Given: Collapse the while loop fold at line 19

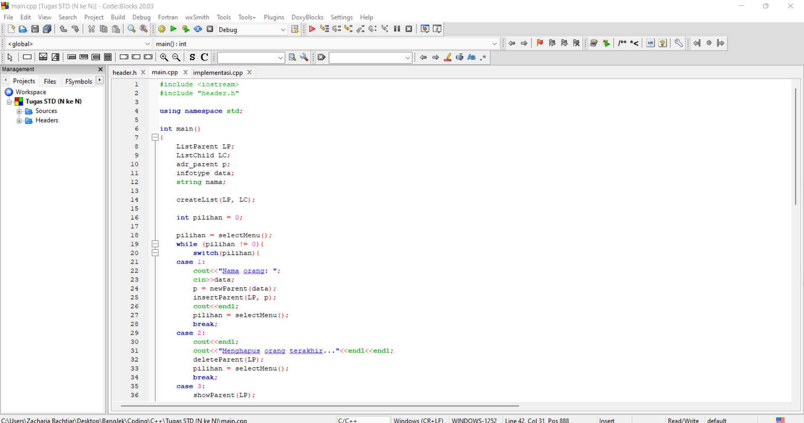Looking at the screenshot, I should click(155, 244).
